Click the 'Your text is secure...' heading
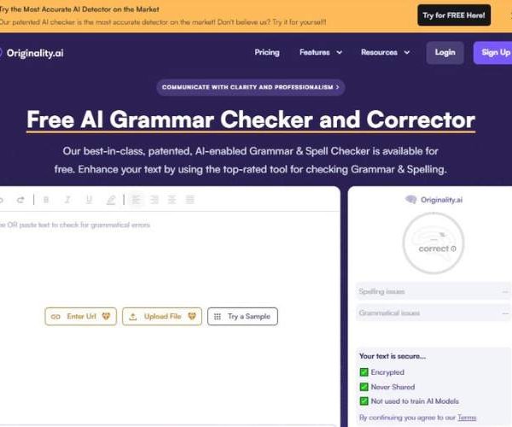This screenshot has width=512, height=427. click(x=393, y=356)
